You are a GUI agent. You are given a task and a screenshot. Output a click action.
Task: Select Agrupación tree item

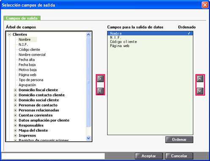click(27, 85)
